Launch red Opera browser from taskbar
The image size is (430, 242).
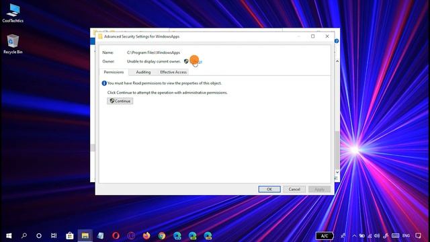tap(116, 236)
